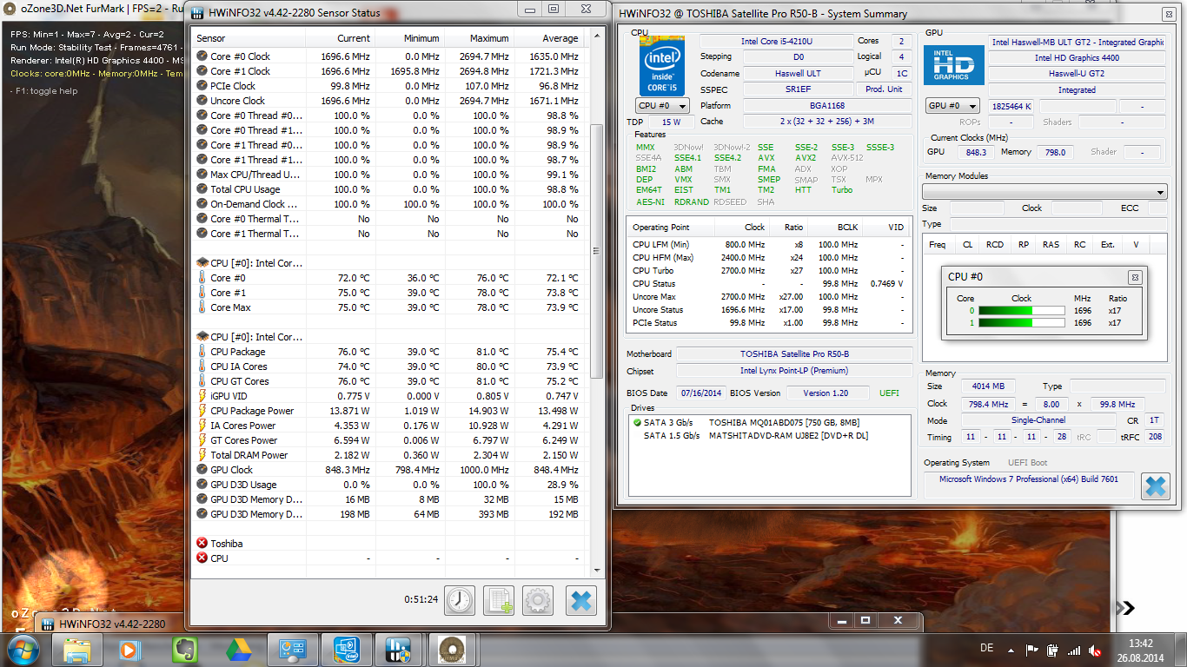Switch to the FurMark taskbar button

coord(453,650)
